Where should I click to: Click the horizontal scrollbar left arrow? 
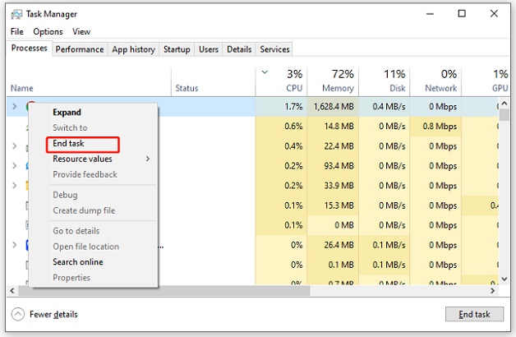tap(12, 291)
